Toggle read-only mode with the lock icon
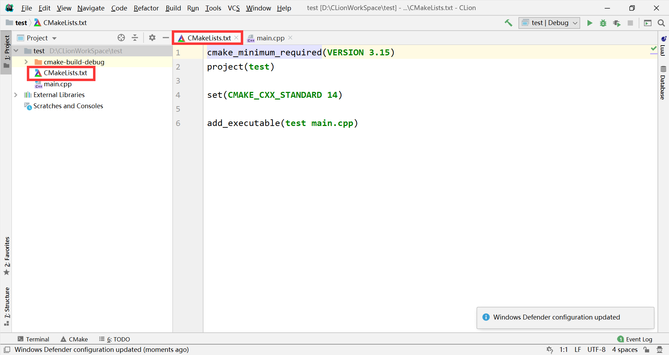Viewport: 669px width, 355px height. 647,349
